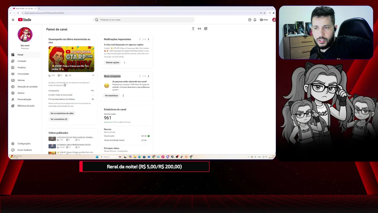Open the TikTok icon in the taskbar
Screen dimensions: 378x213
point(181,157)
